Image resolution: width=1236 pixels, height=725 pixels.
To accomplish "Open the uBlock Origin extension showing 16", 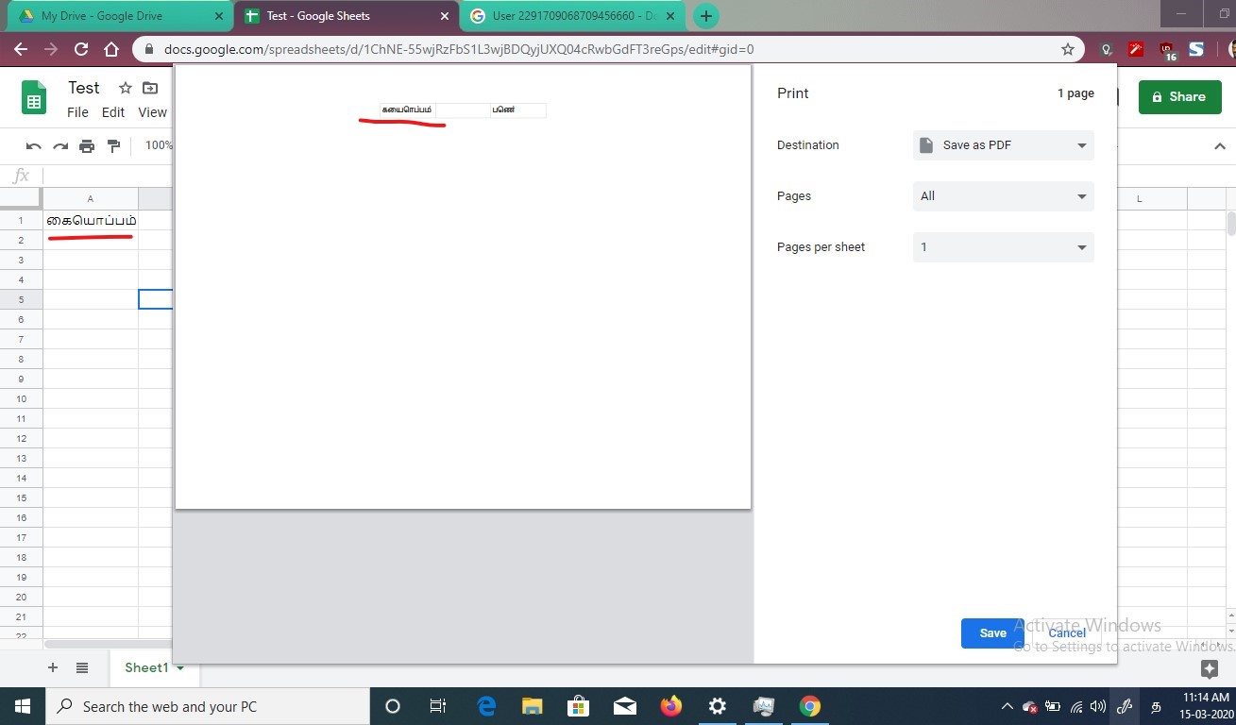I will click(1167, 51).
